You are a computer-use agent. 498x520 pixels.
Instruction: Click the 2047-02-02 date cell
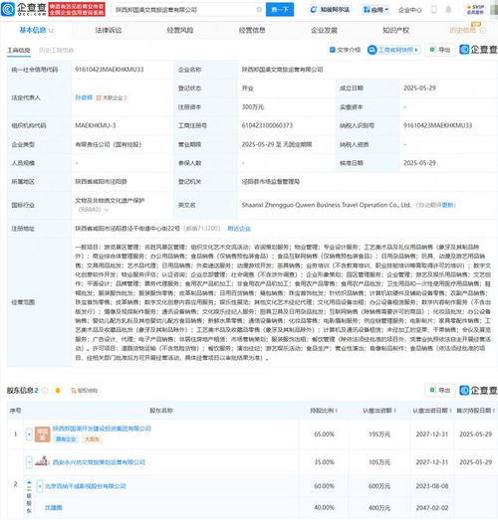(x=432, y=507)
